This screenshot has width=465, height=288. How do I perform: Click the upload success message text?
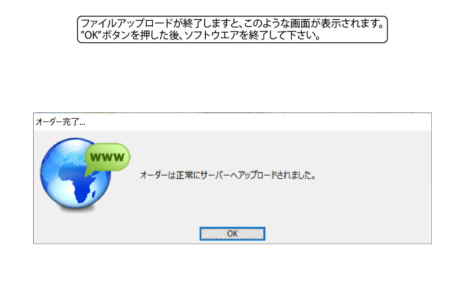[x=228, y=175]
